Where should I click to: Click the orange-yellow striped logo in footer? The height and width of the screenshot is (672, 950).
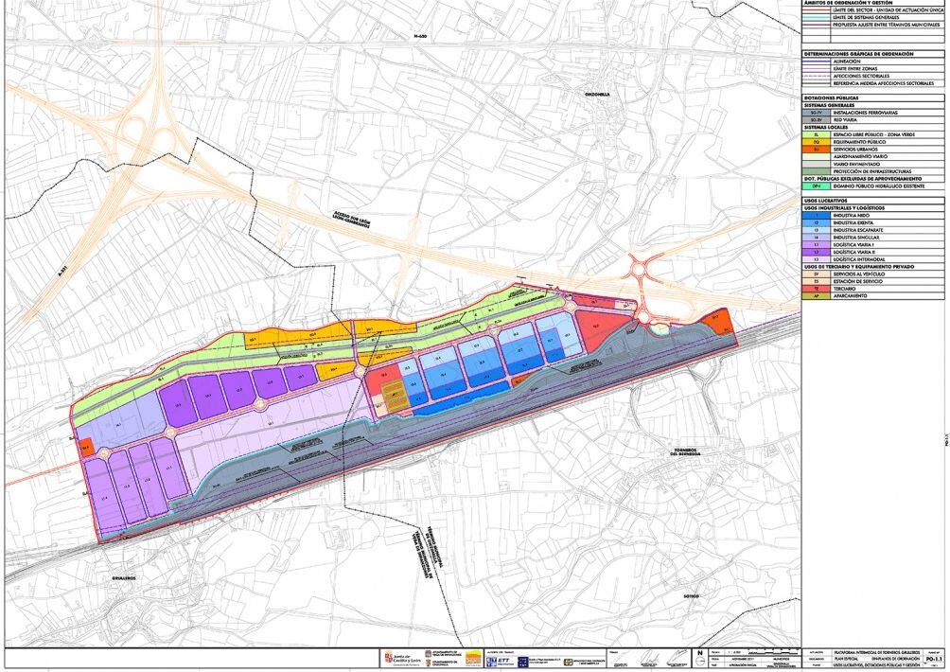click(x=472, y=659)
